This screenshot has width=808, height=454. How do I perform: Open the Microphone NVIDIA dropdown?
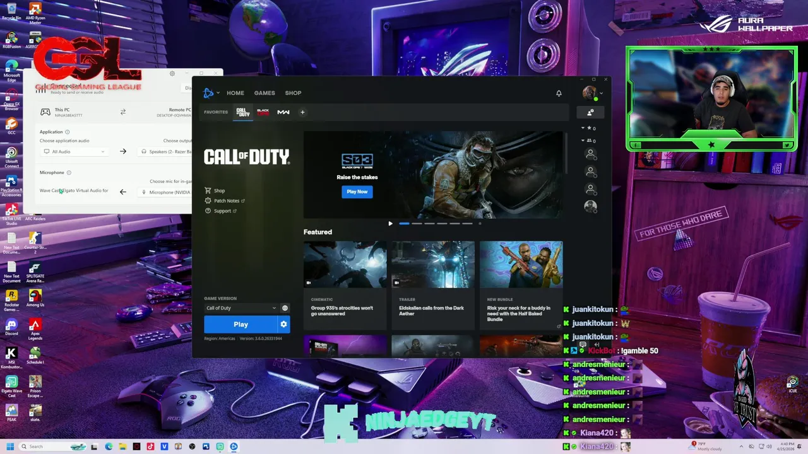click(165, 192)
